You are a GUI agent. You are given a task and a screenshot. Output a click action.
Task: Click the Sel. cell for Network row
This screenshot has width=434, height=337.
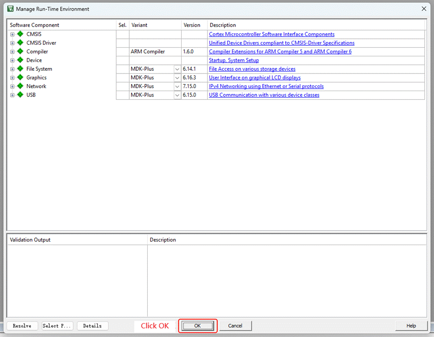[x=123, y=86]
